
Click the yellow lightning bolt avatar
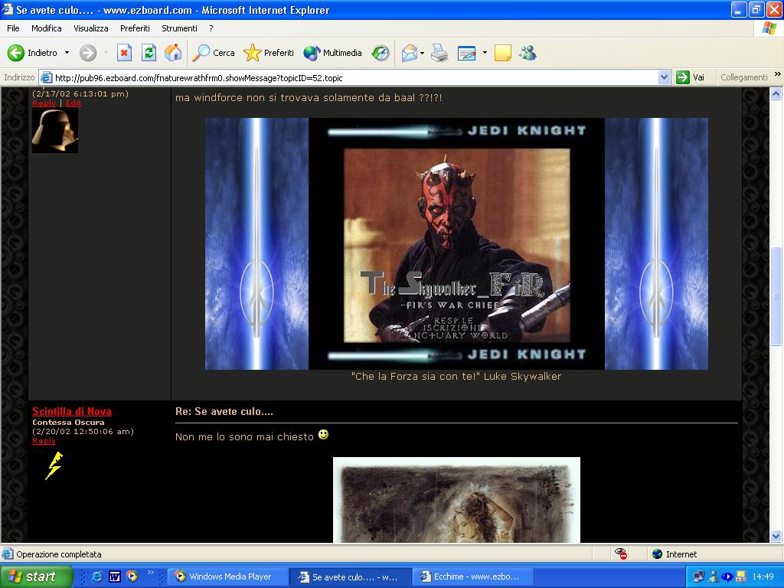tap(54, 465)
